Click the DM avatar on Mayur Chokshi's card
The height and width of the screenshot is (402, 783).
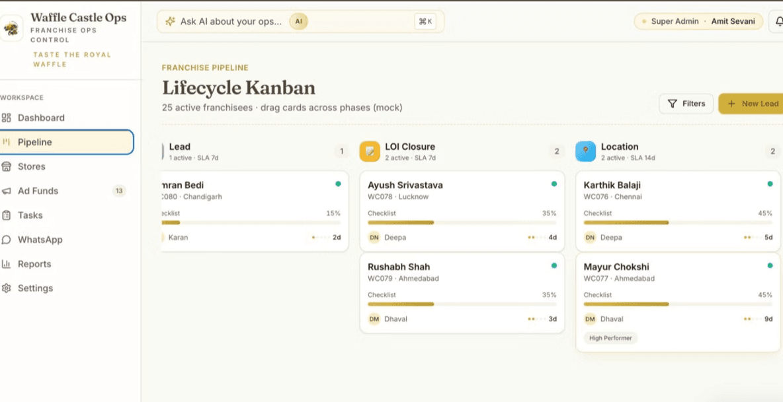click(591, 319)
